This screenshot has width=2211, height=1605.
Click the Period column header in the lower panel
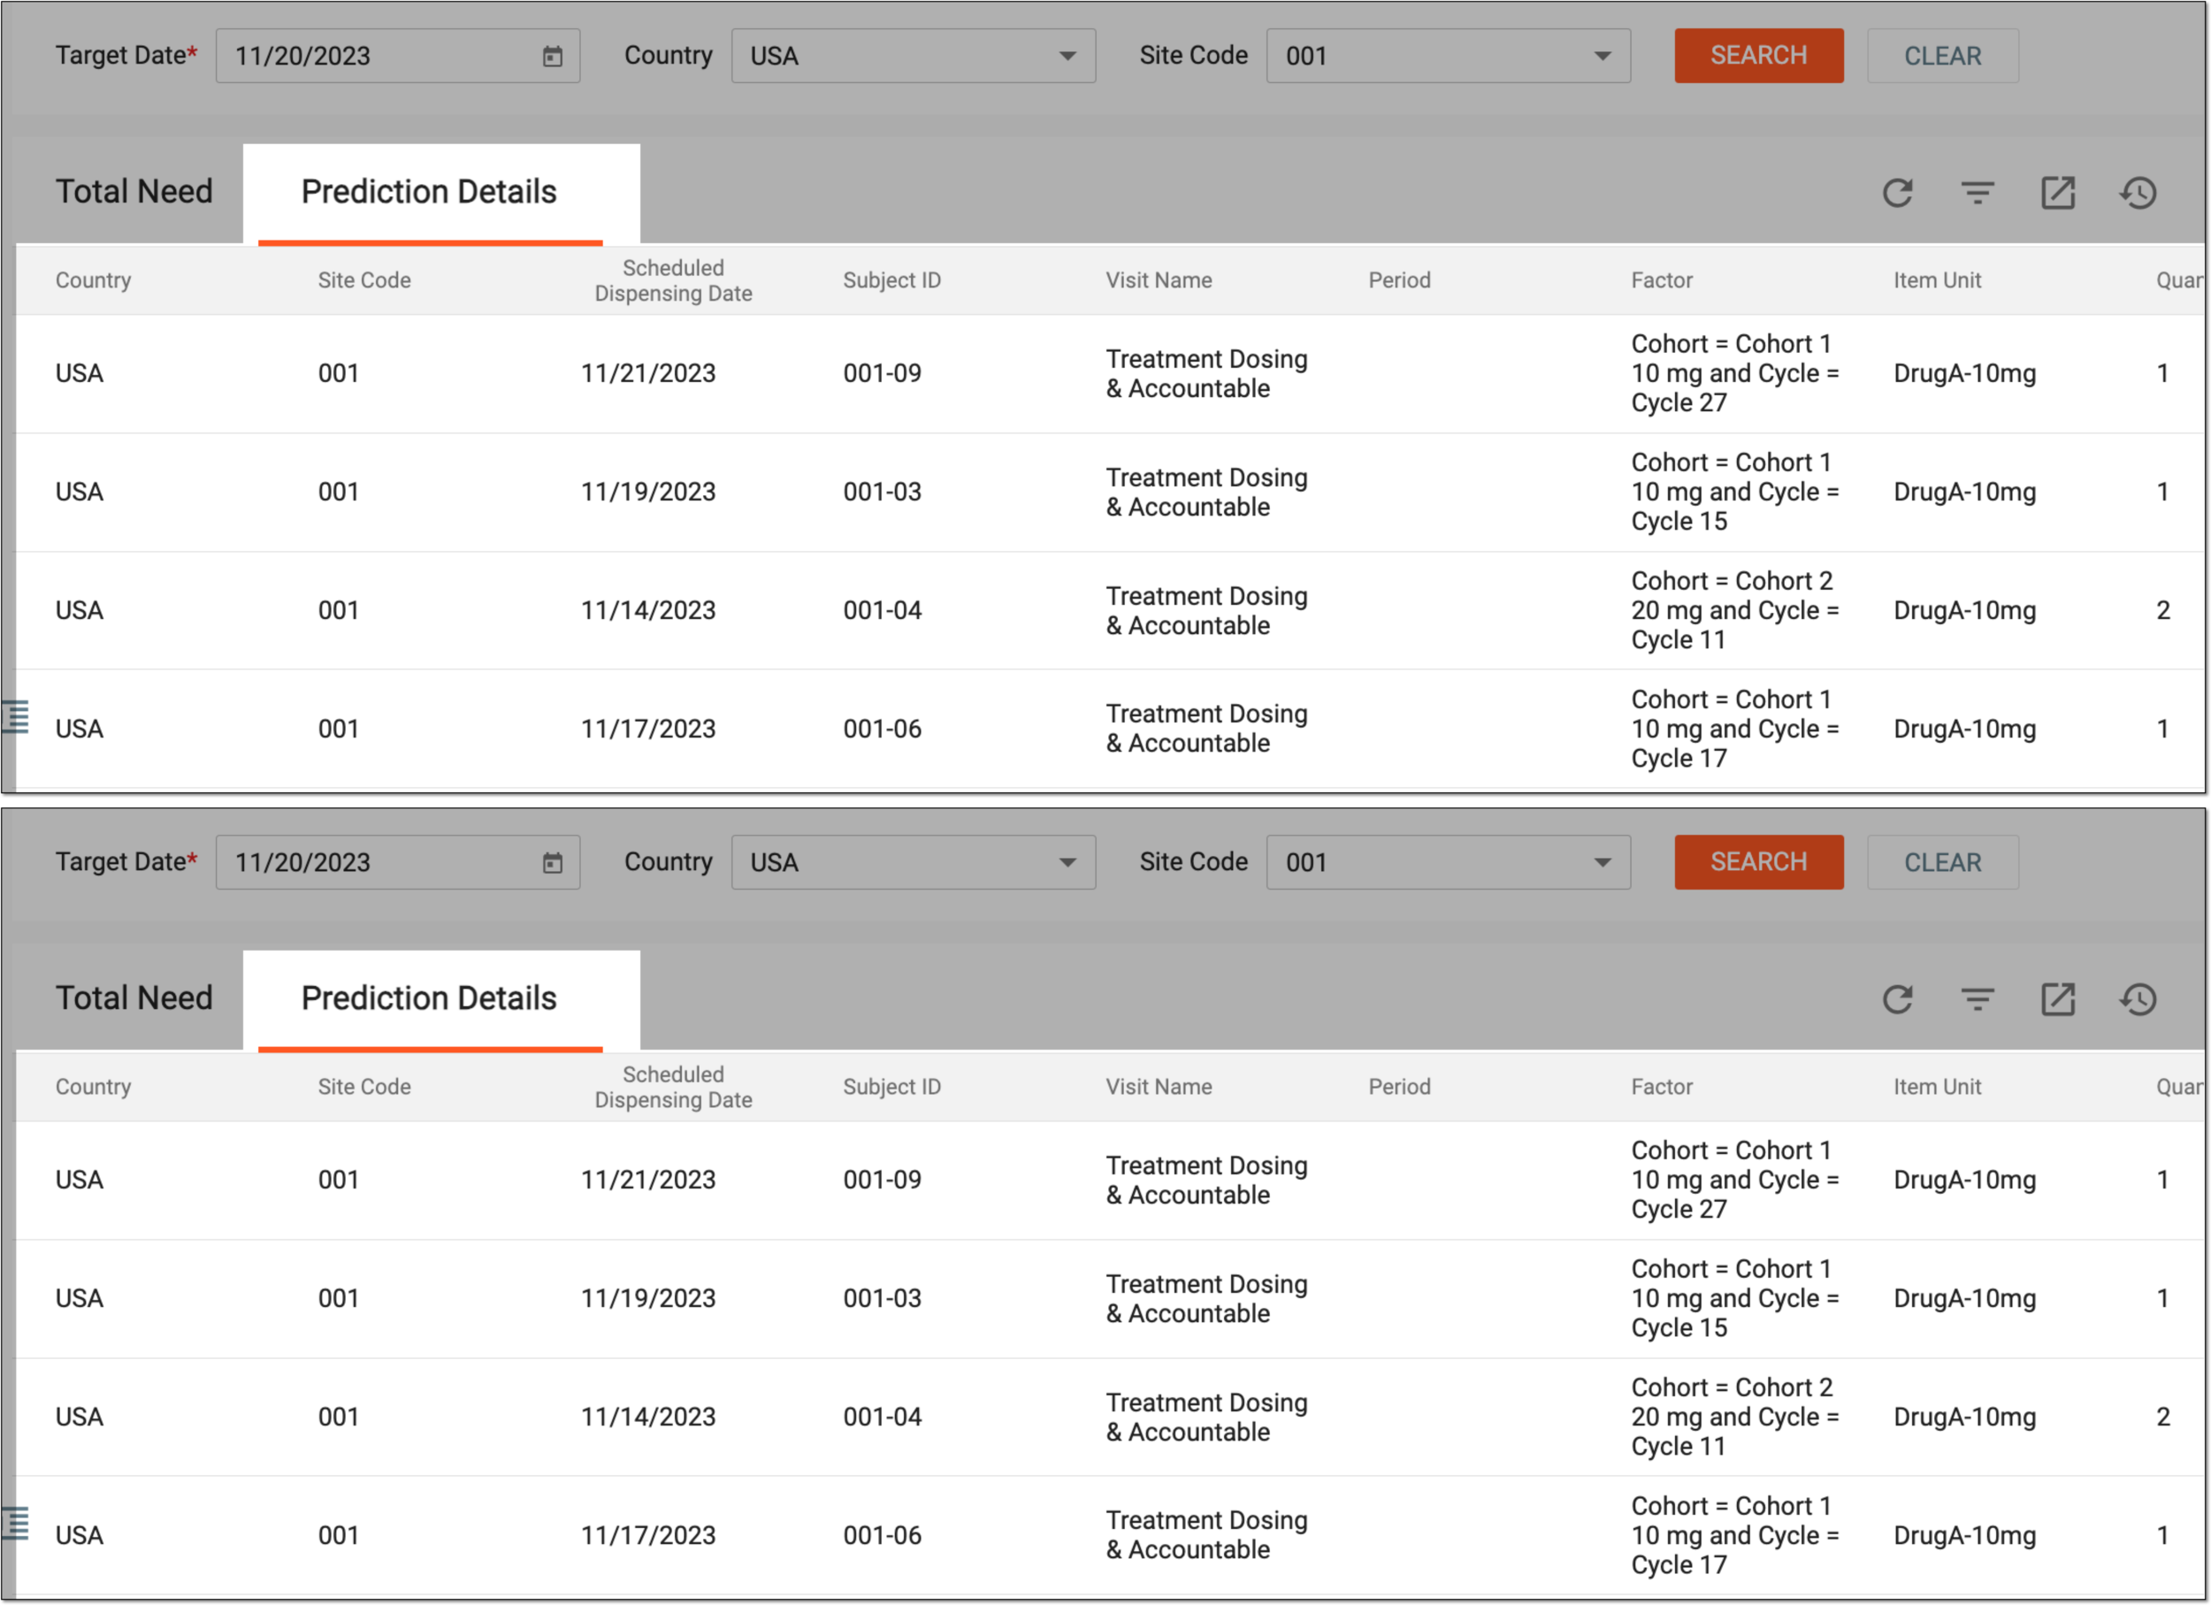(1399, 1087)
